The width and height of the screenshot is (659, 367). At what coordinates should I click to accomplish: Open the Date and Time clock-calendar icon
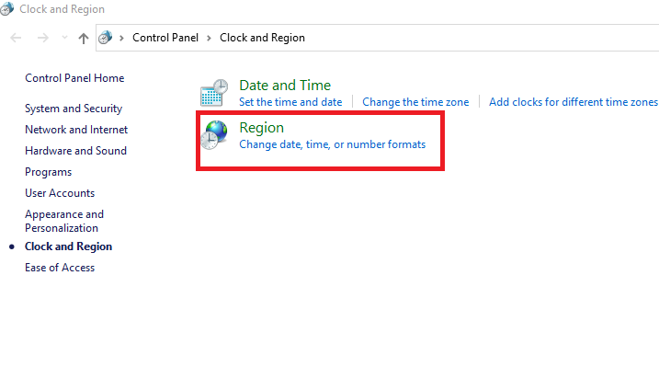click(214, 93)
